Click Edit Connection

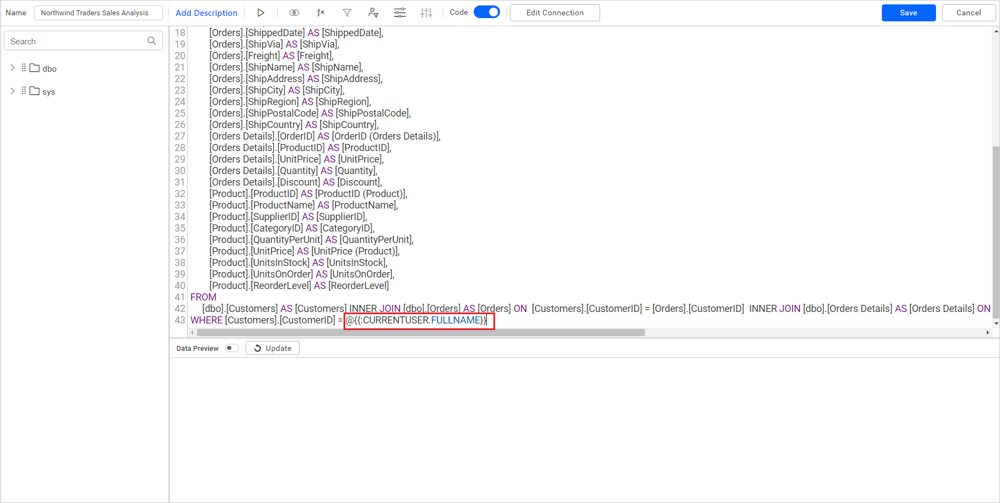click(x=554, y=12)
